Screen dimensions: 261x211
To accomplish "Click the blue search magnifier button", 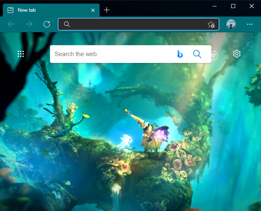I will point(197,54).
